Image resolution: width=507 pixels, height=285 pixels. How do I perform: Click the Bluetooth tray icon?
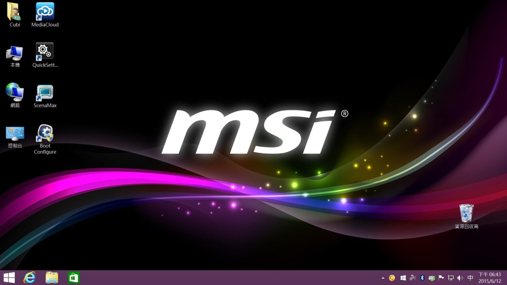[422, 278]
